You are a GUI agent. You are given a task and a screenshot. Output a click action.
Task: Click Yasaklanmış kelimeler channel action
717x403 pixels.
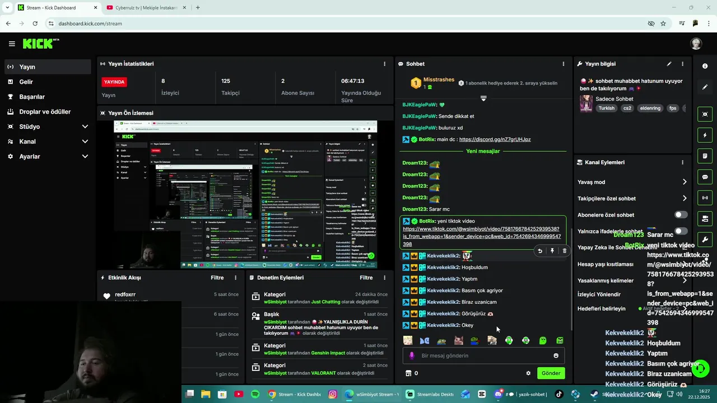pyautogui.click(x=606, y=281)
